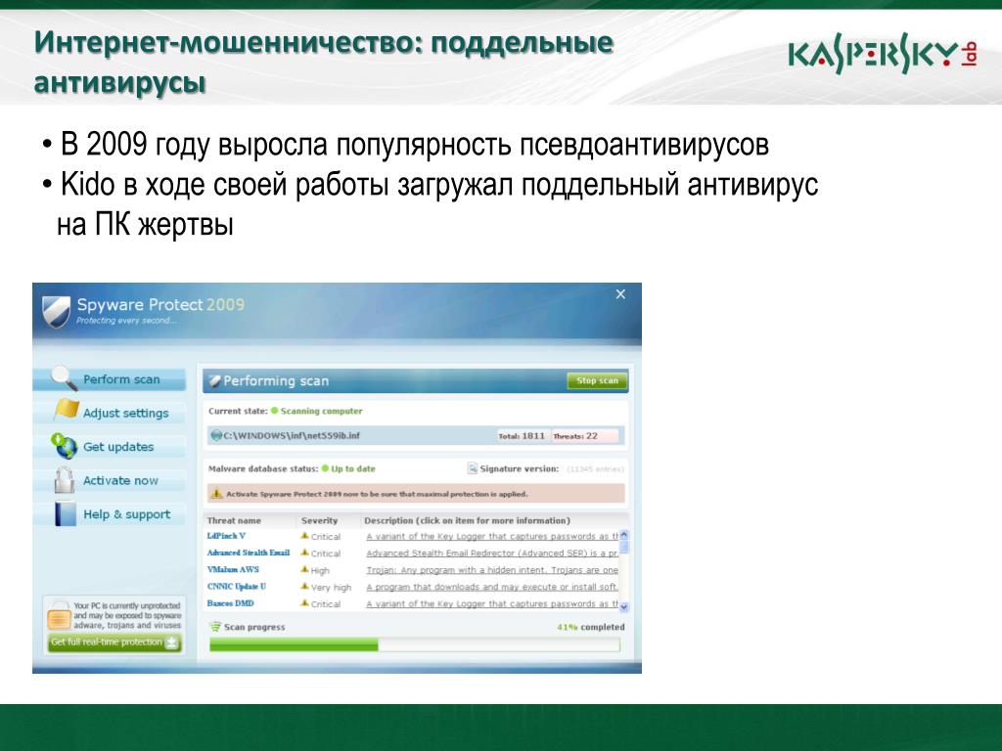Viewport: 1002px width, 751px height.
Task: Click the Description column header
Action: coord(467,520)
